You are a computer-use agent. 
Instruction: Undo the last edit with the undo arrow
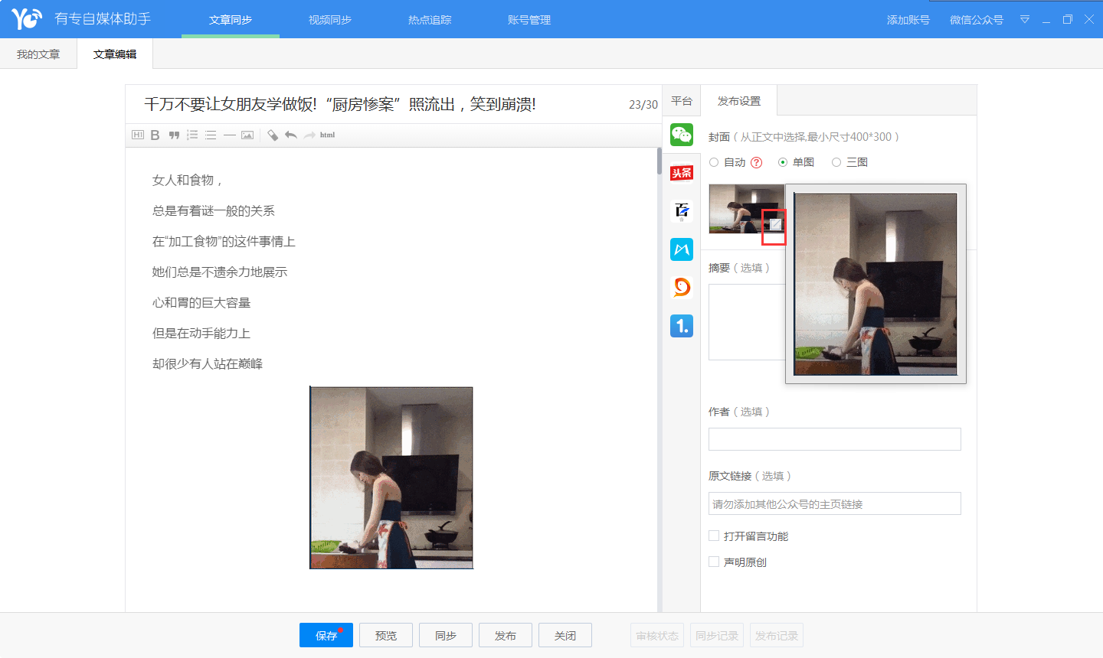(x=291, y=135)
